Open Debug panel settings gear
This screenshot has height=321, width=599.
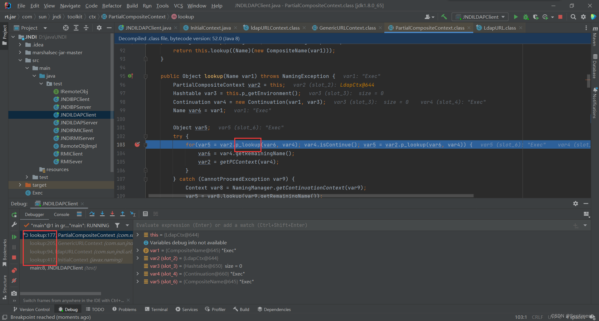point(576,204)
